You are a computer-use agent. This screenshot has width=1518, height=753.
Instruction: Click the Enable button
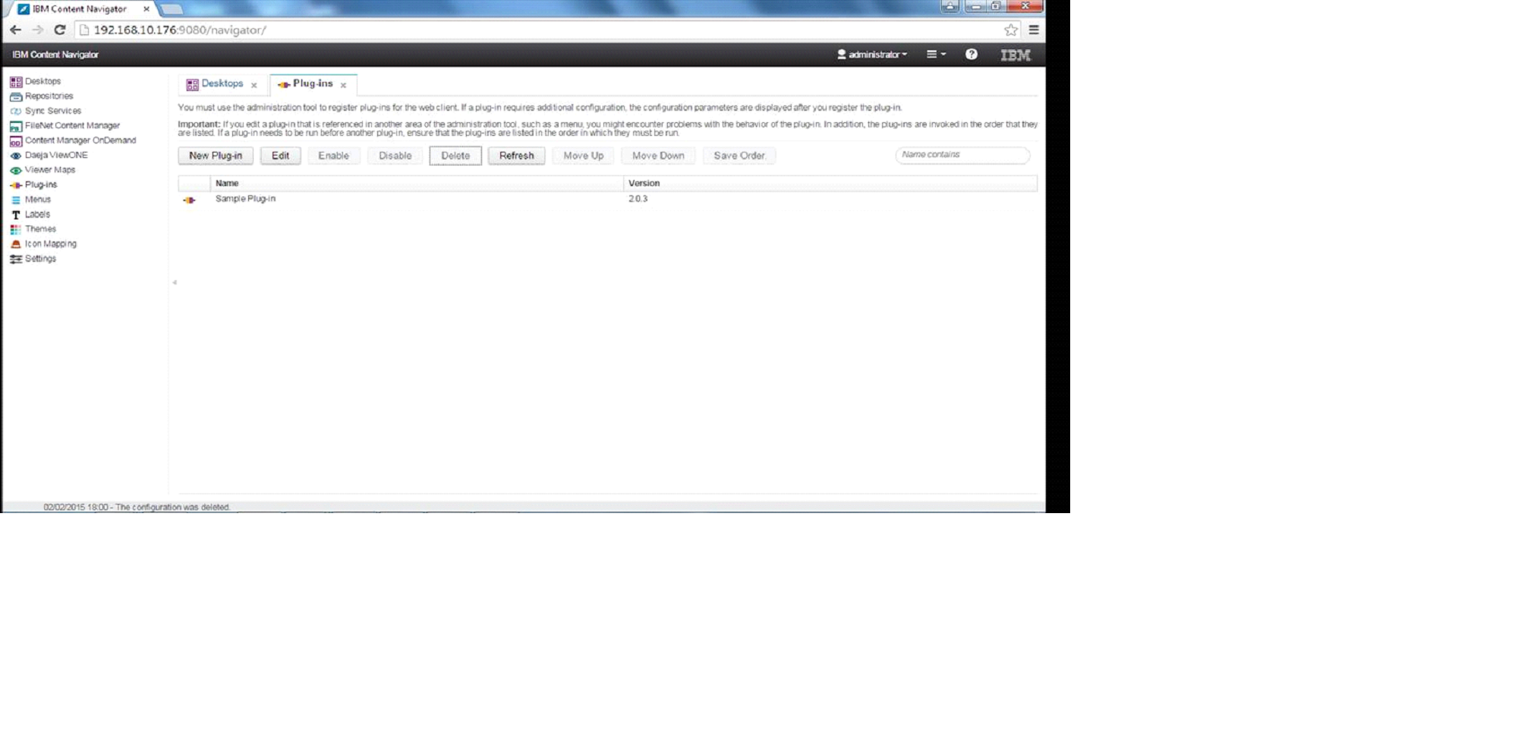point(333,156)
